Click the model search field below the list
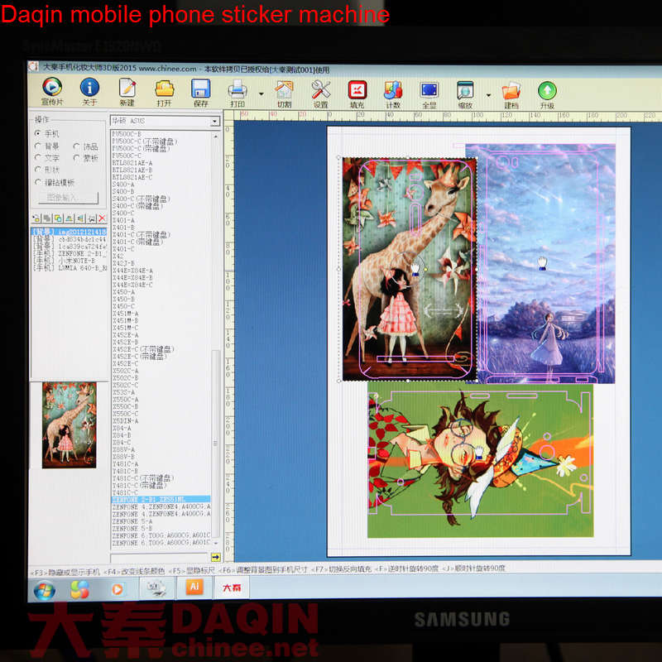This screenshot has width=662, height=662. coord(160,557)
